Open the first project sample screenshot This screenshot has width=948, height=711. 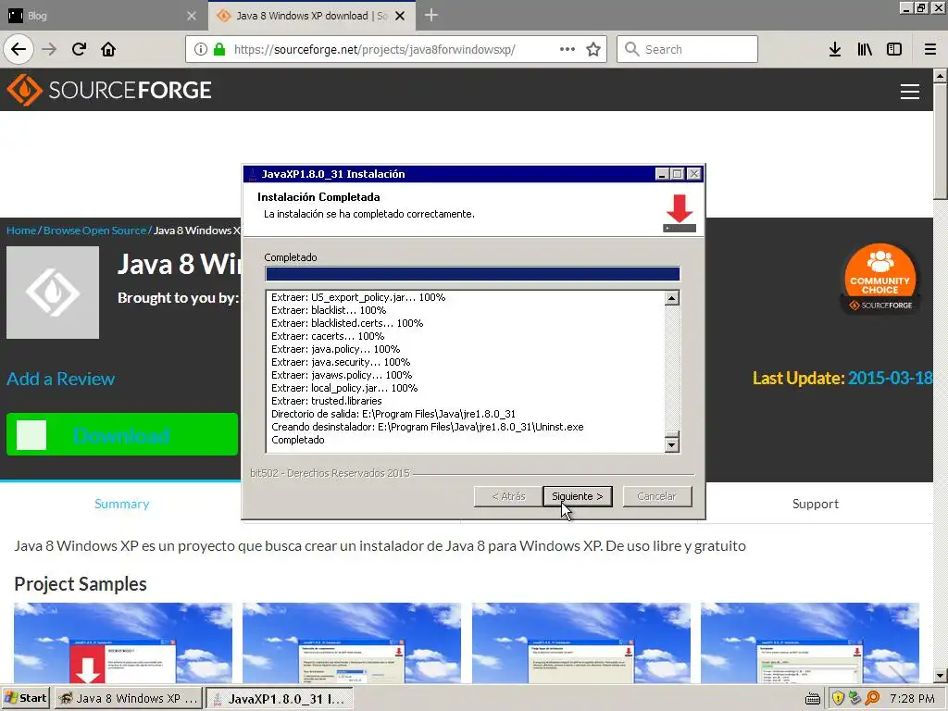coord(123,642)
